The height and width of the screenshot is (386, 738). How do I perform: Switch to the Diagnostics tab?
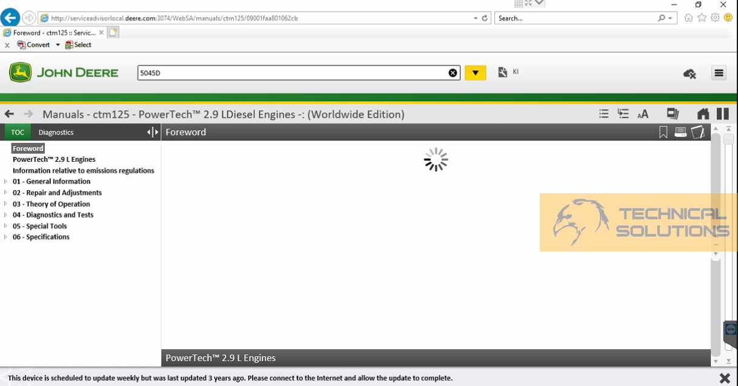[x=56, y=132]
